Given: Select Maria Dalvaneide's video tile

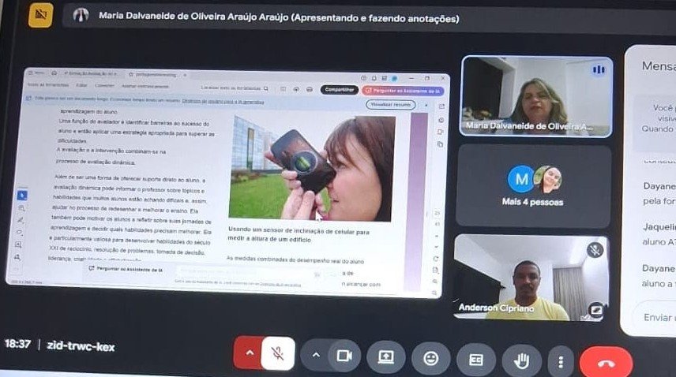Looking at the screenshot, I should [537, 96].
